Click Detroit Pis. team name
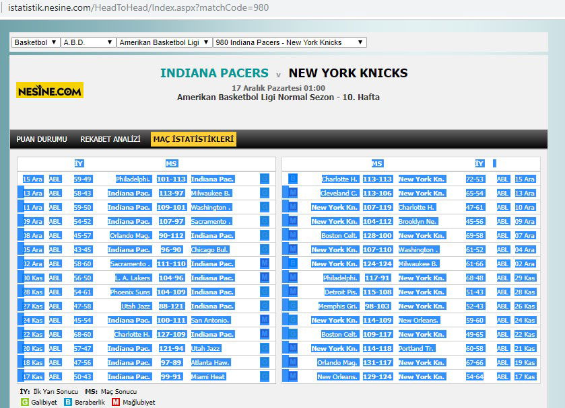This screenshot has width=565, height=408. coord(341,292)
